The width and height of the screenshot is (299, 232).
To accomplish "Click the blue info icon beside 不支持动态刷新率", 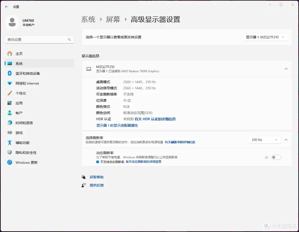I will pos(97,162).
